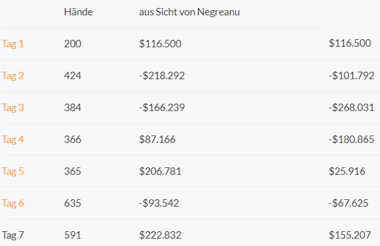Open the Tag 1 link
Image resolution: width=380 pixels, height=246 pixels.
tap(13, 43)
